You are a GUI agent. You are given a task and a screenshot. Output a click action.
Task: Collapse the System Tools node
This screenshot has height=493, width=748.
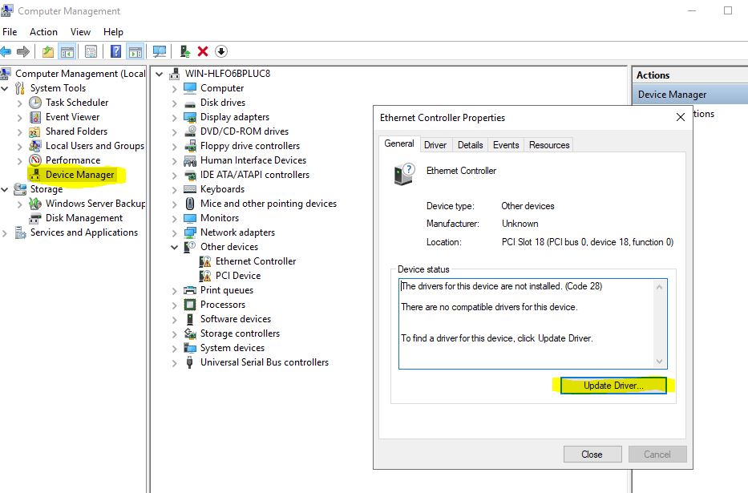click(5, 88)
